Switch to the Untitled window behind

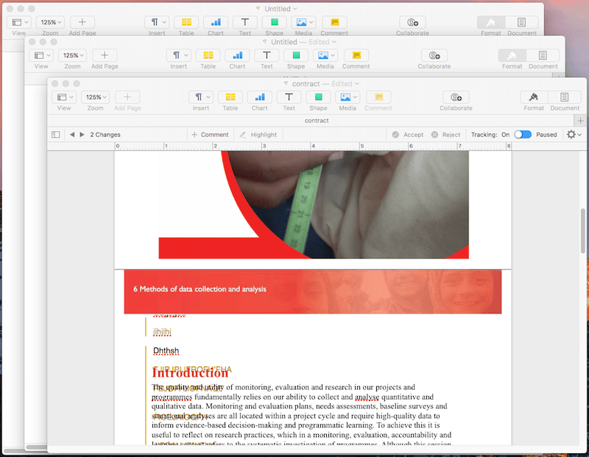click(278, 8)
